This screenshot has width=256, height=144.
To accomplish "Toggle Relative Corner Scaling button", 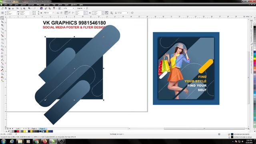I will click(x=107, y=13).
